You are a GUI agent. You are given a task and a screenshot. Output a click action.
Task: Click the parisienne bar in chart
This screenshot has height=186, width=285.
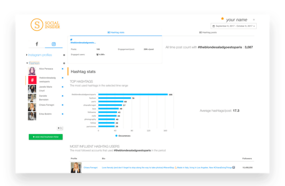(x=106, y=126)
